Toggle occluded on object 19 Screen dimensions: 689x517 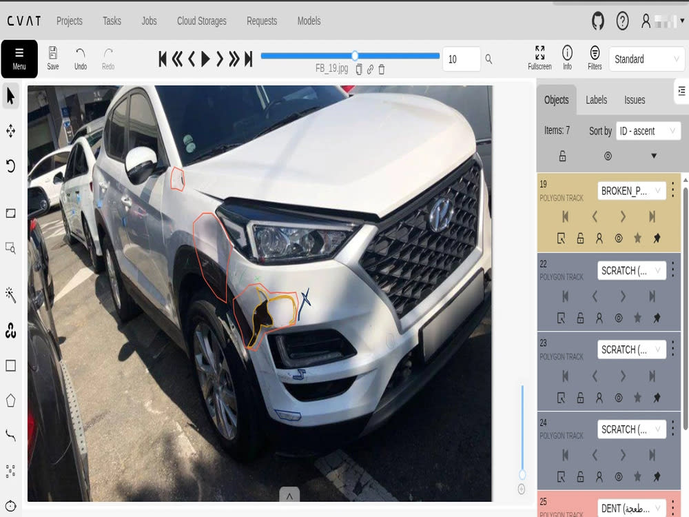coord(599,239)
